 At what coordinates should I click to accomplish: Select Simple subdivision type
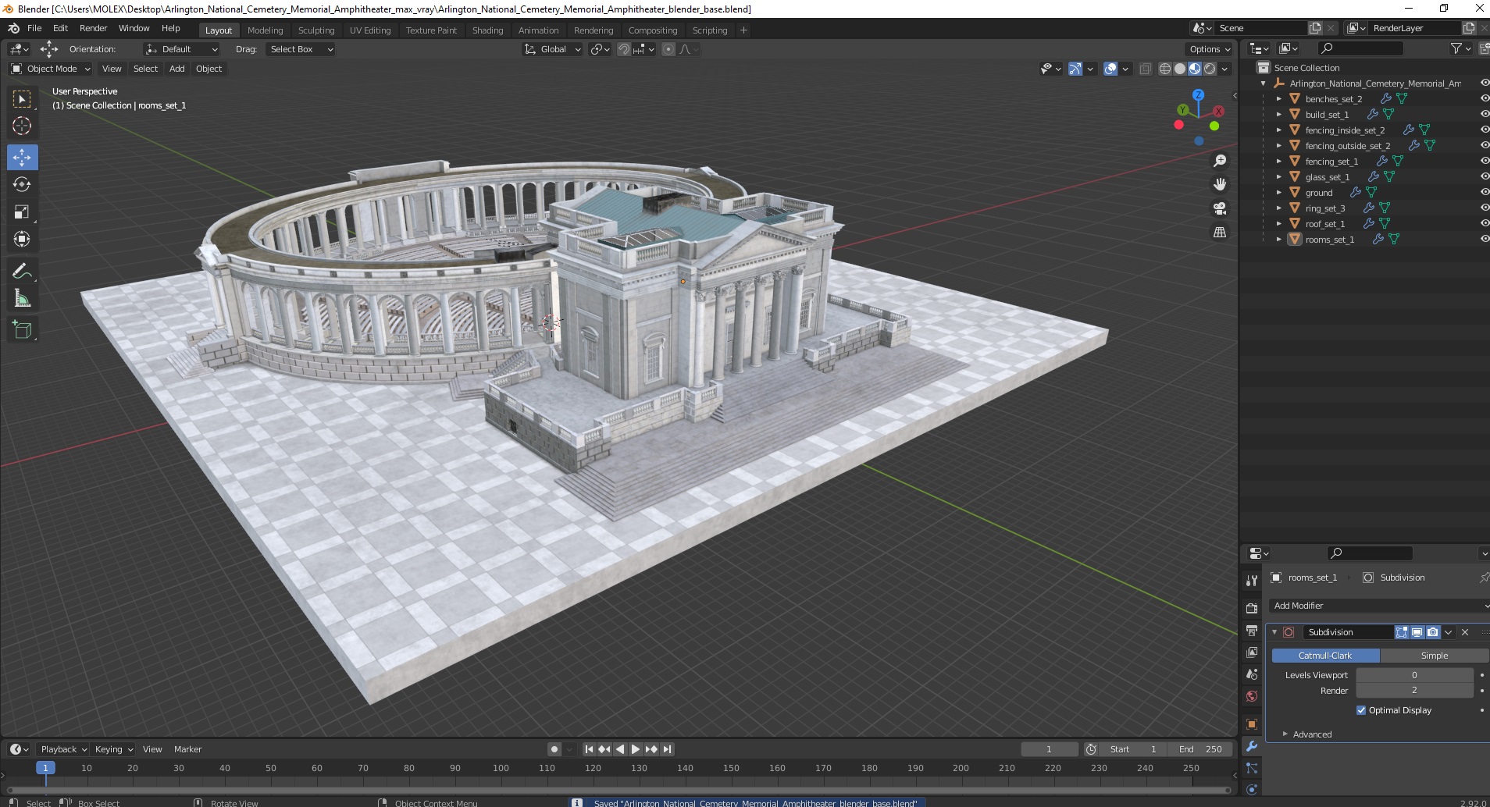pyautogui.click(x=1435, y=656)
